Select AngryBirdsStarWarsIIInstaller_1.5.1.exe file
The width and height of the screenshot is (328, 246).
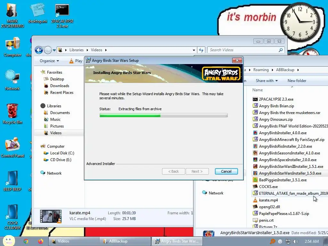click(291, 167)
